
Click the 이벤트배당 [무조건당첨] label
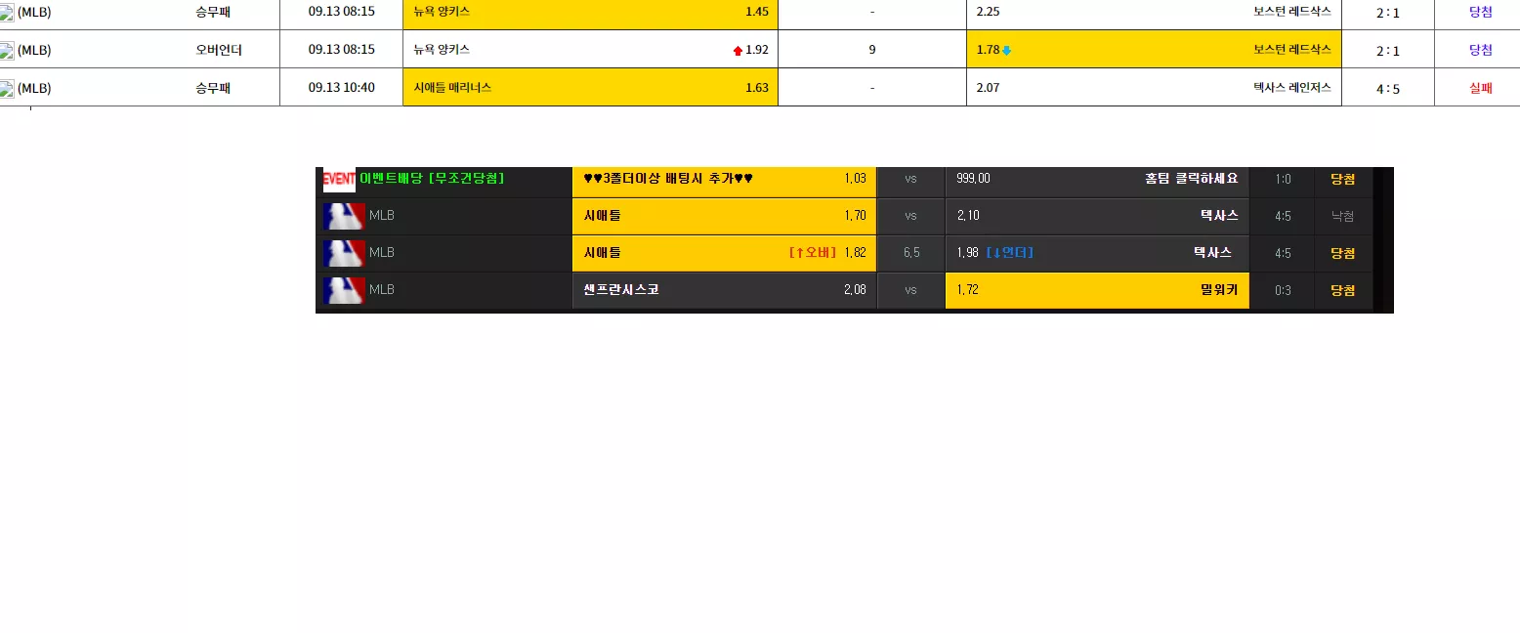pyautogui.click(x=432, y=178)
